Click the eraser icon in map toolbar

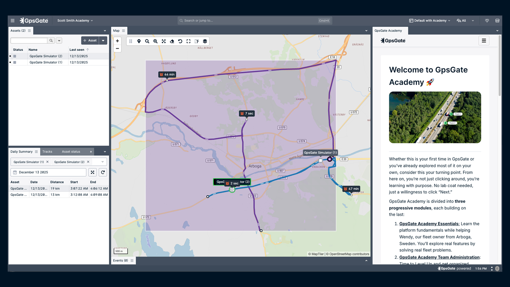[x=172, y=41]
